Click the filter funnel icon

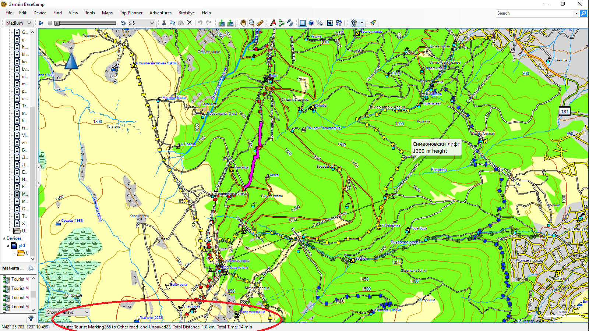point(31,318)
